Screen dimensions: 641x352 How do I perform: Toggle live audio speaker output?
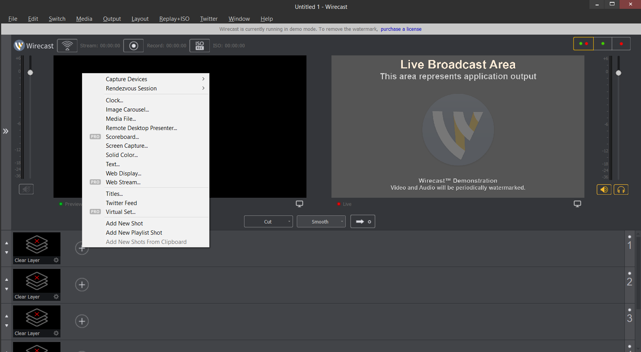click(604, 189)
